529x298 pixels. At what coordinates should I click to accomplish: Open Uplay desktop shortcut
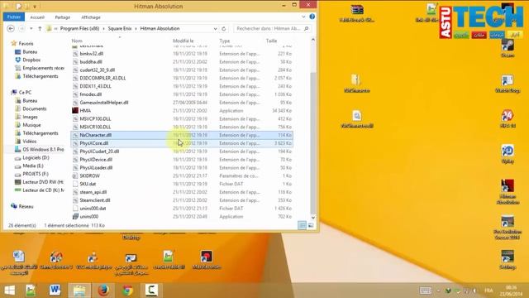point(508,154)
